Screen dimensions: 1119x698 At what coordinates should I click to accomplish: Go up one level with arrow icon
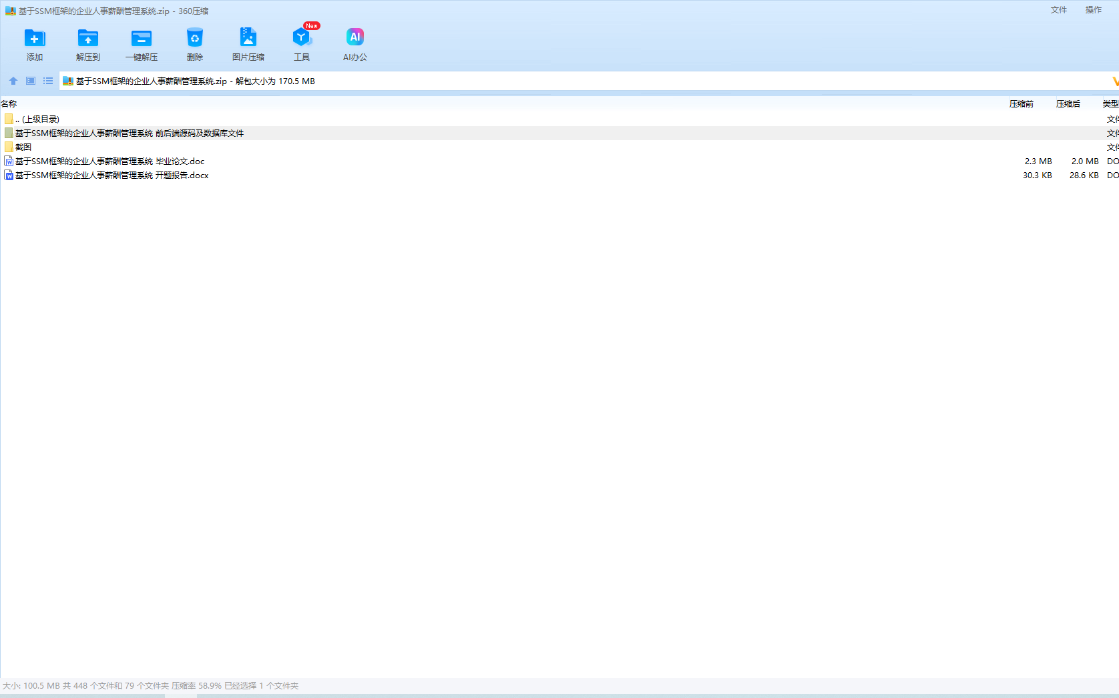(13, 81)
